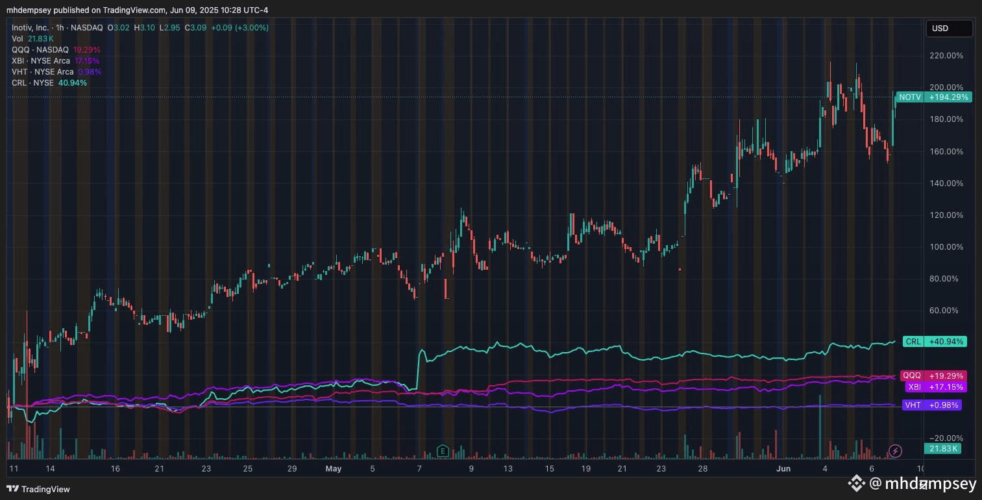
Task: Select the NOTV +194.29% price label
Action: click(x=933, y=97)
